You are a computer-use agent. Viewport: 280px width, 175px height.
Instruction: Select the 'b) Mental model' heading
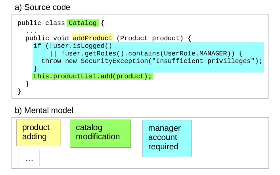click(44, 110)
